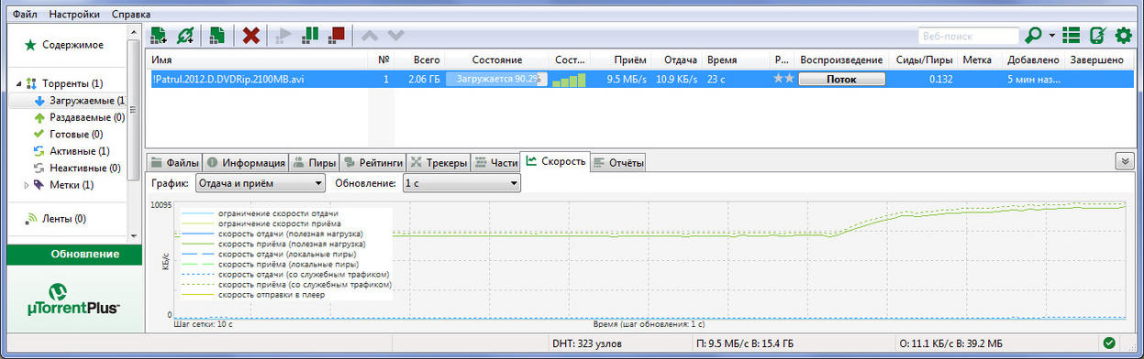Expand the Метки tree node
Screen dimensions: 1144x359
pyautogui.click(x=27, y=185)
